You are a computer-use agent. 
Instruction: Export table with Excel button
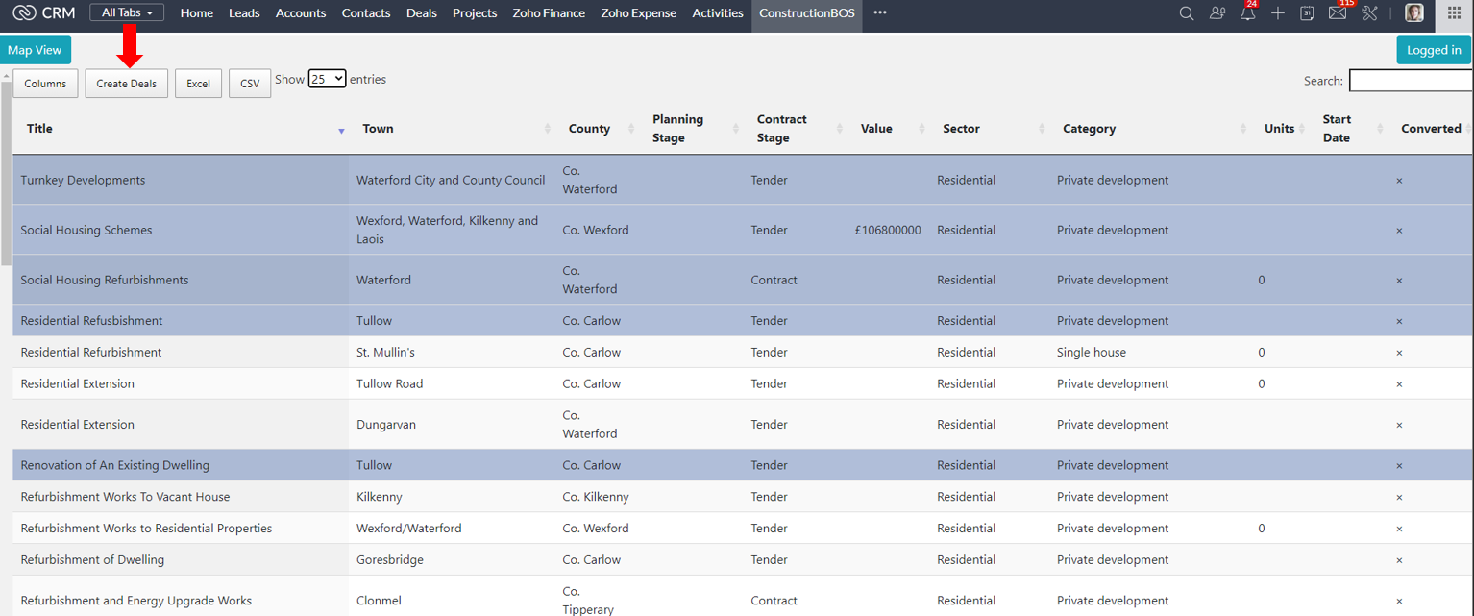click(x=199, y=84)
